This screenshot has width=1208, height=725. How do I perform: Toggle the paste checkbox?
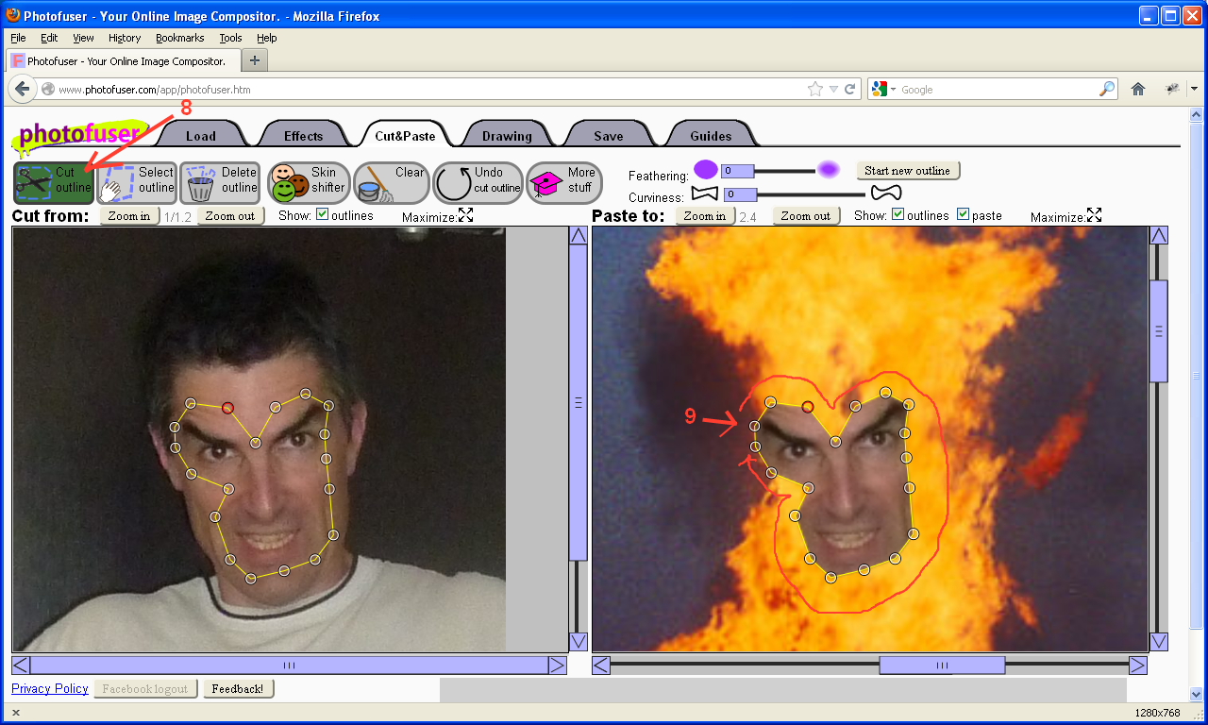pos(963,214)
